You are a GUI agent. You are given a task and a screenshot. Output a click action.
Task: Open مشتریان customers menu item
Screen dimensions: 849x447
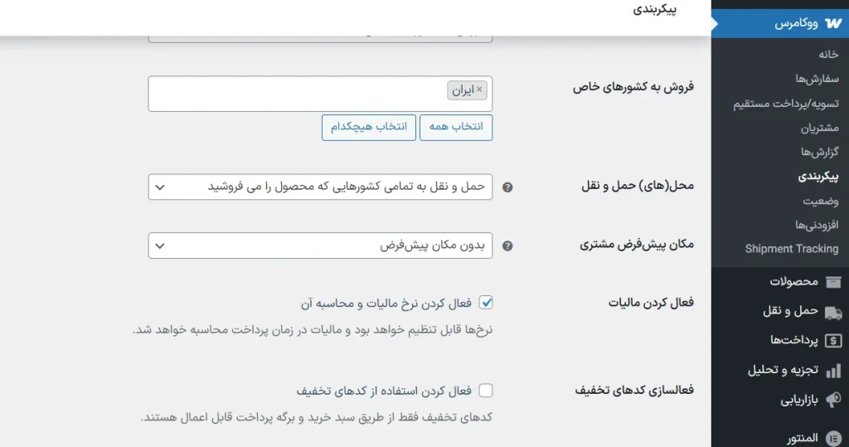coord(820,128)
